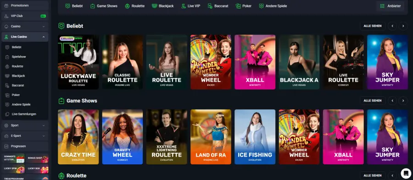Switch to Andere Spiele tab in top bar
Image resolution: width=413 pixels, height=180 pixels.
pos(273,6)
